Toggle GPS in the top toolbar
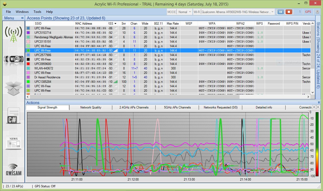This screenshot has height=191, width=323. point(308,12)
